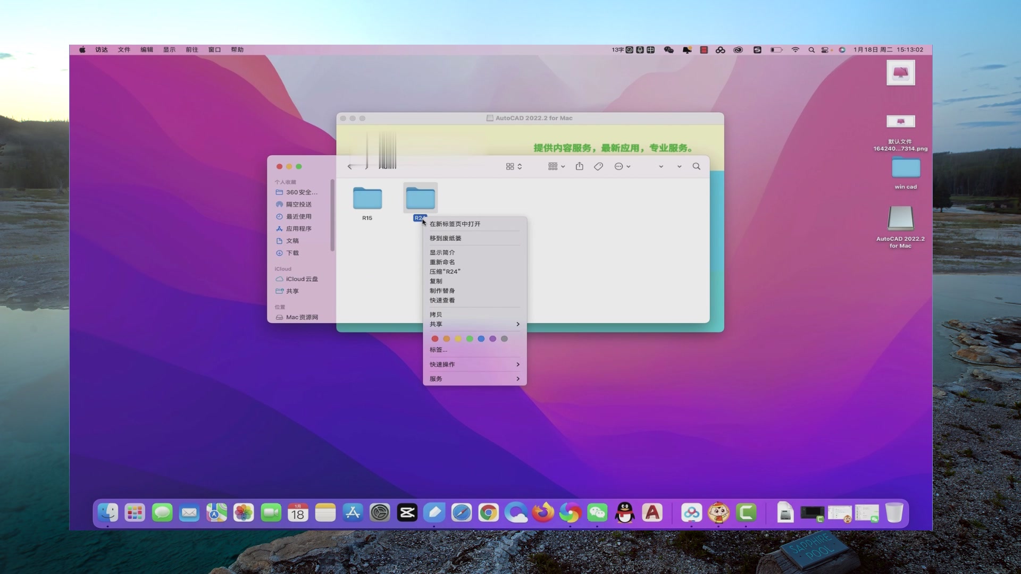
Task: Click Wi-Fi icon in menu bar
Action: [x=795, y=49]
